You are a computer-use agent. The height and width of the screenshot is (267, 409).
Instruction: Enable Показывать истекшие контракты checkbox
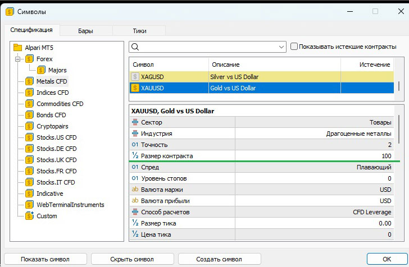(294, 47)
